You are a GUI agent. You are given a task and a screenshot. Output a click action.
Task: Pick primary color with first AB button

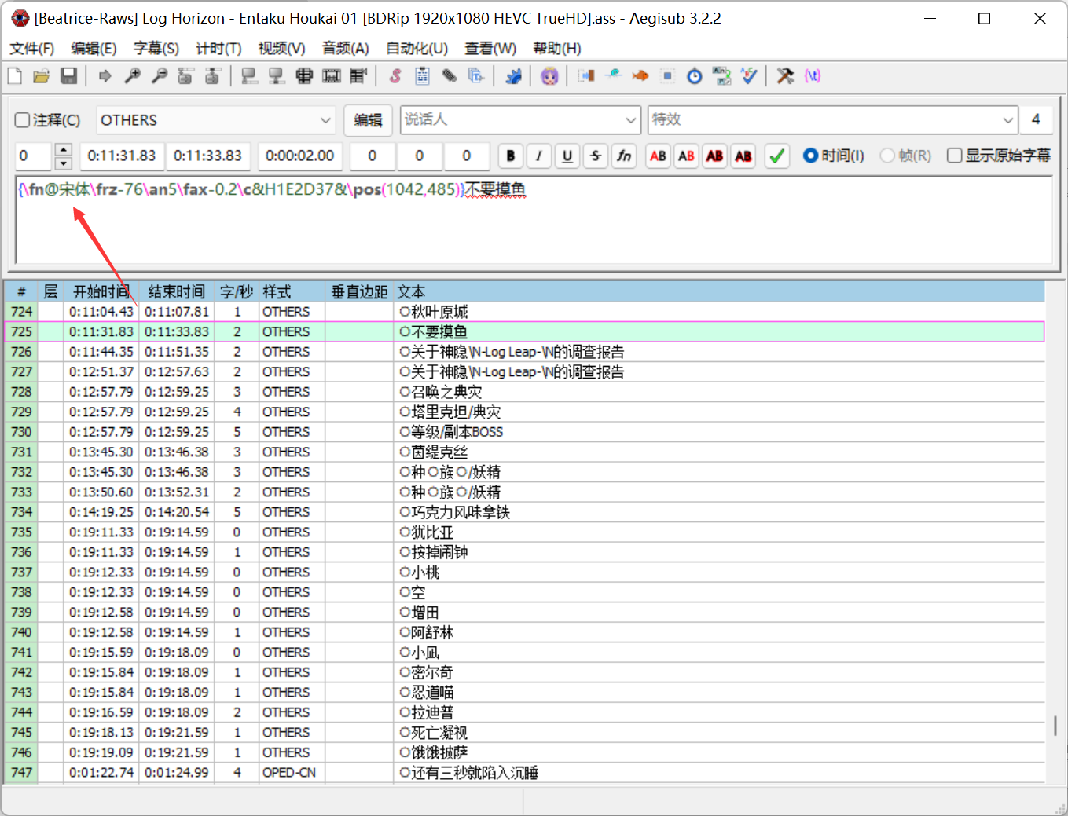659,156
